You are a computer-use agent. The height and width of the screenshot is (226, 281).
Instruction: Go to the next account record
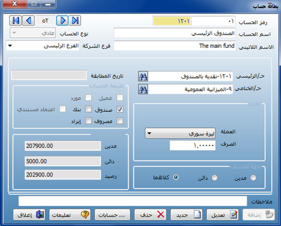[x=63, y=21]
